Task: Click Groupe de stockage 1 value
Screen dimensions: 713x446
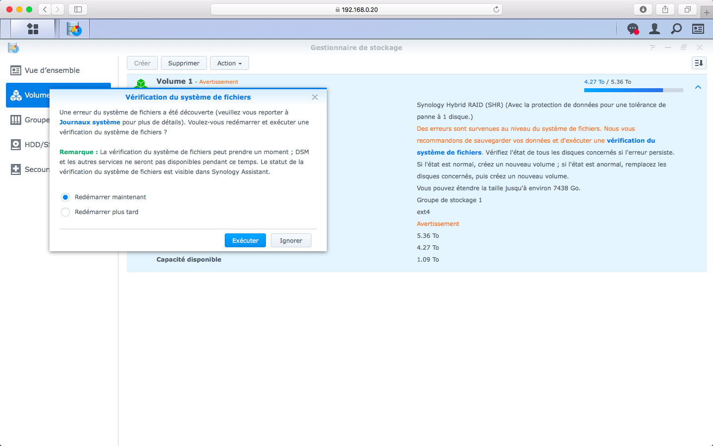Action: 449,200
